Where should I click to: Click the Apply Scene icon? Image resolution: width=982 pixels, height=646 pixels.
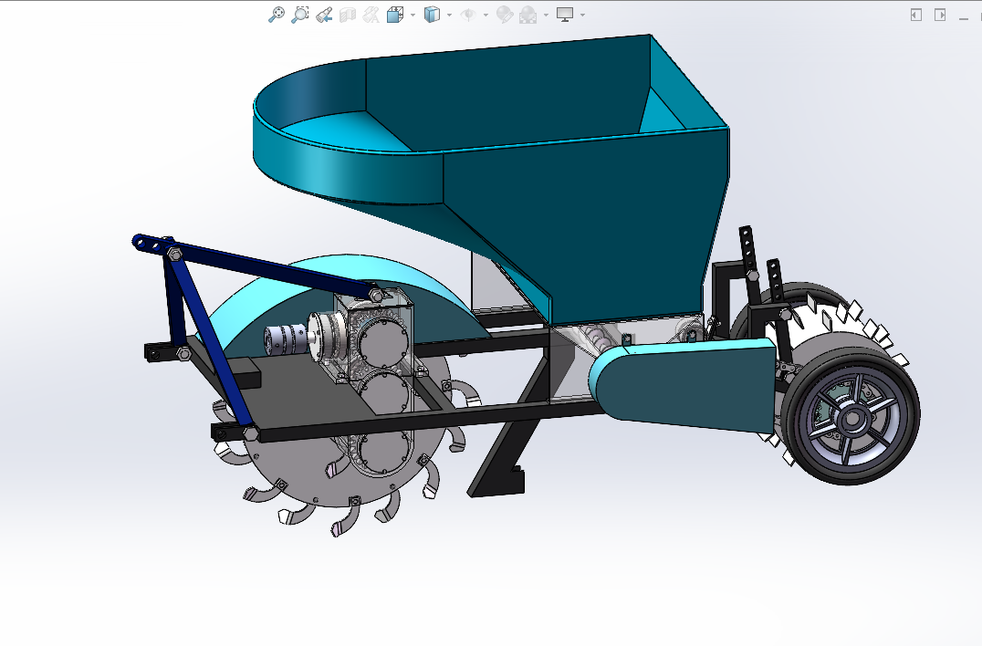pyautogui.click(x=528, y=15)
